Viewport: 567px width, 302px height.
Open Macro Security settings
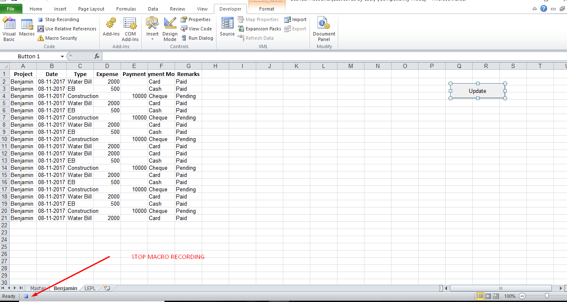point(58,38)
